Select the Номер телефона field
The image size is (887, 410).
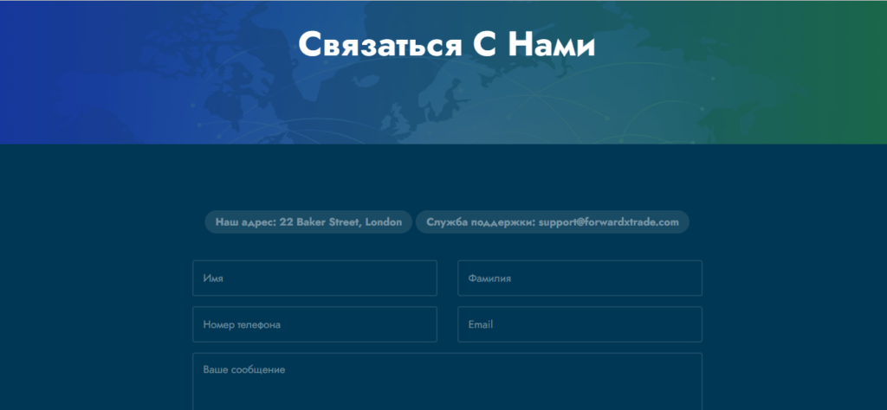pos(314,324)
